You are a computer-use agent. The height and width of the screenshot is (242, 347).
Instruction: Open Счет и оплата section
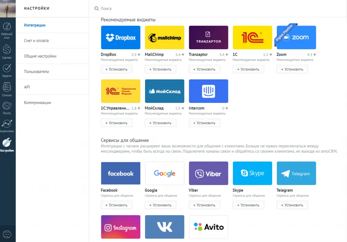pyautogui.click(x=36, y=40)
